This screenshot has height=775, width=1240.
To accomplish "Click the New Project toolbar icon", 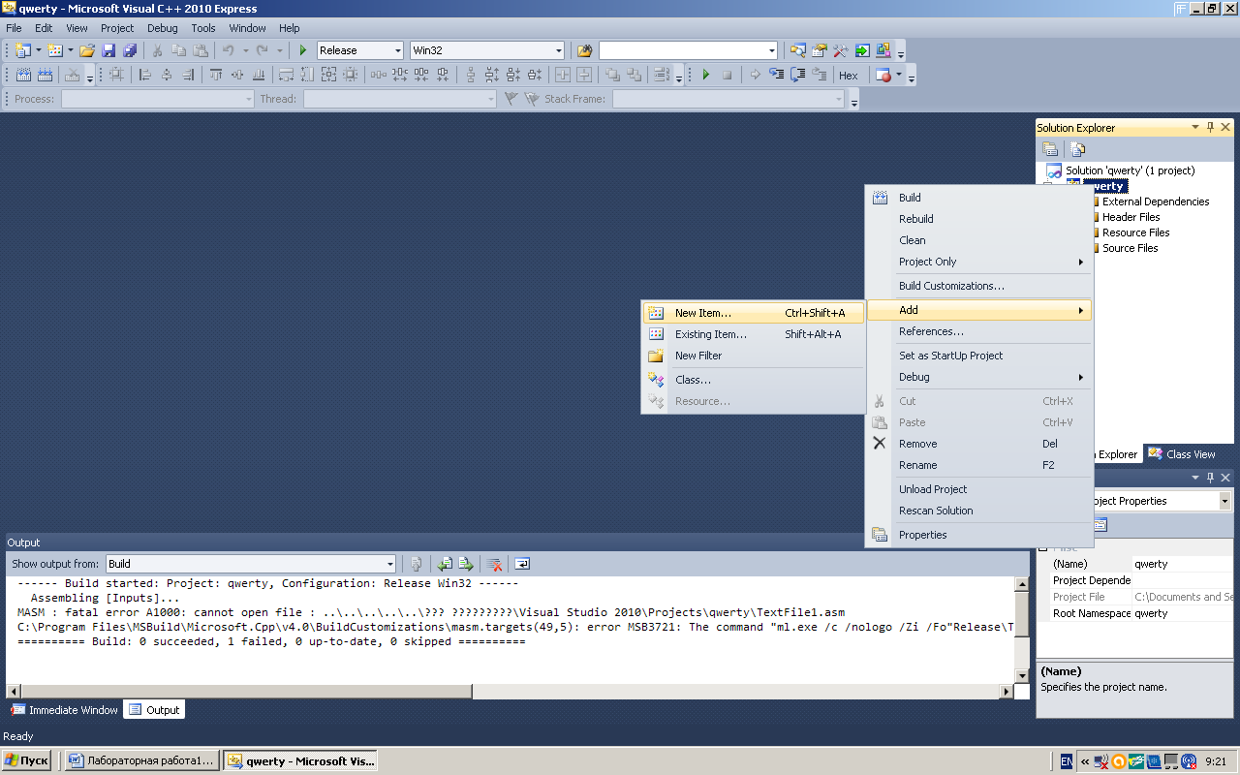I will click(x=23, y=50).
